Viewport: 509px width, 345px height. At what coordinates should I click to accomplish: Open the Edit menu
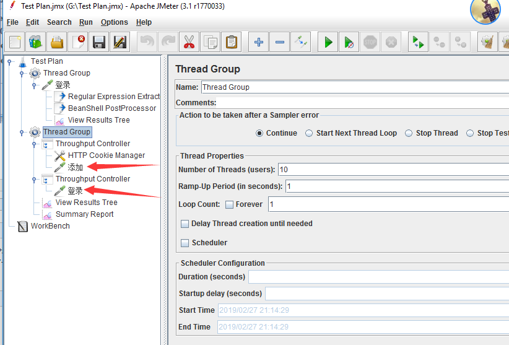32,22
